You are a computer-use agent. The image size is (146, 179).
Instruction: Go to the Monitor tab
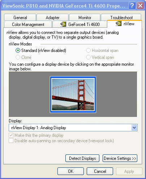point(85,17)
